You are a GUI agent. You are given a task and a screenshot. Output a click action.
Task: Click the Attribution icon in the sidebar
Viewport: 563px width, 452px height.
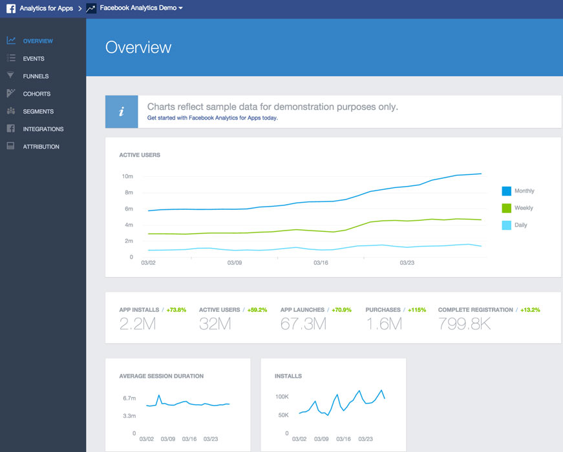[x=11, y=146]
